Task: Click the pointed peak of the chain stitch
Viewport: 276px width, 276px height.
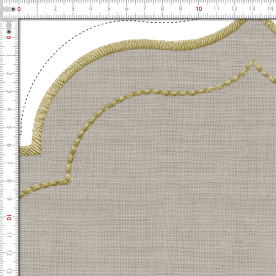Action: click(x=253, y=61)
